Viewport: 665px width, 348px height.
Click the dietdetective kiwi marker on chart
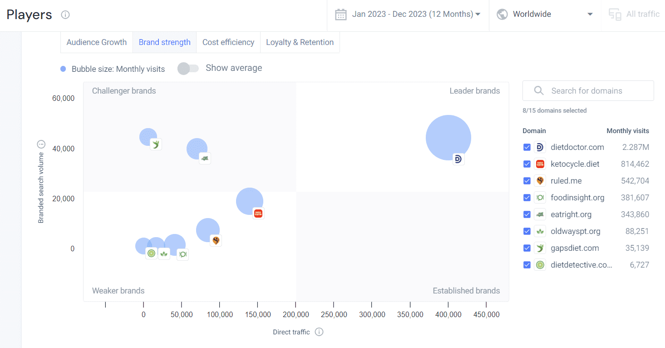click(151, 254)
